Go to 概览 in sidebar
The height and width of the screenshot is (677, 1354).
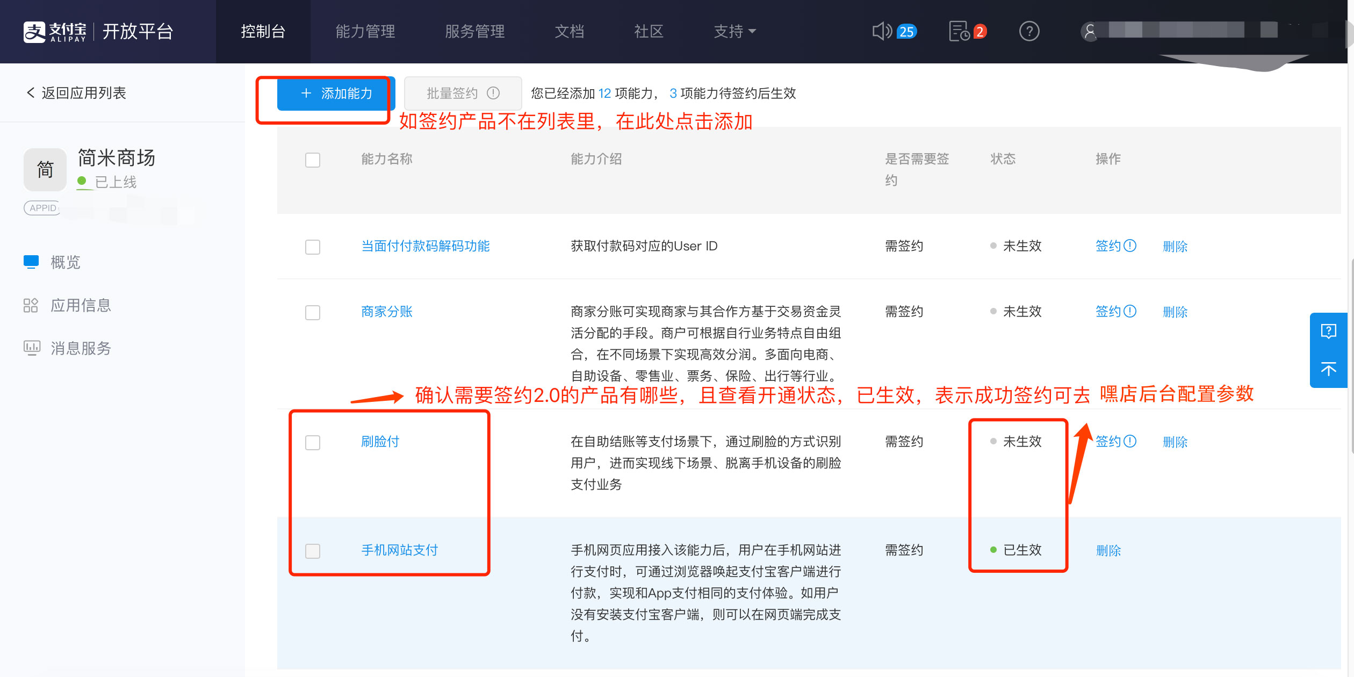tap(66, 262)
